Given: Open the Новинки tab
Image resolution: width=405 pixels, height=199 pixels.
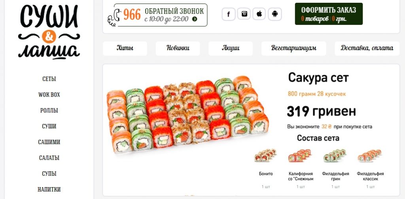Looking at the screenshot, I should point(178,48).
